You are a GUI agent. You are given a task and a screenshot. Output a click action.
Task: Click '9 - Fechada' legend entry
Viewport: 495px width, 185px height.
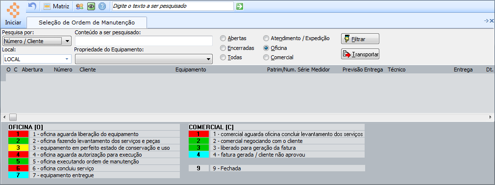pyautogui.click(x=226, y=169)
